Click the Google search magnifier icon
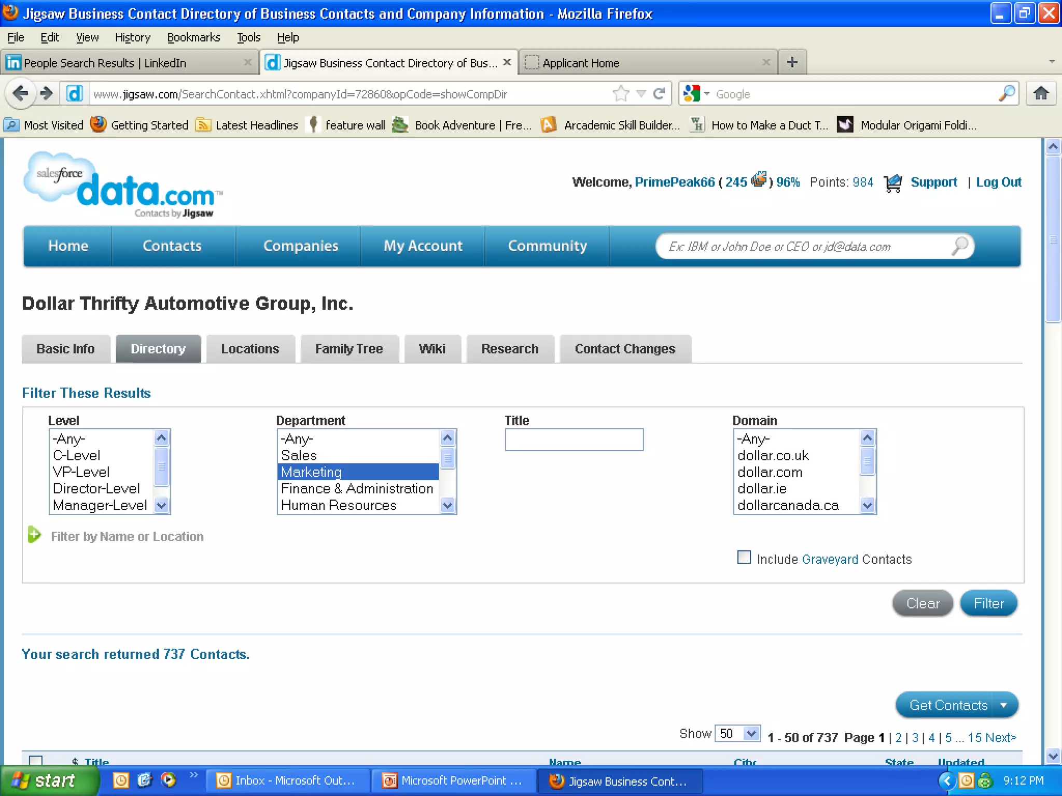The width and height of the screenshot is (1062, 796). 1007,94
